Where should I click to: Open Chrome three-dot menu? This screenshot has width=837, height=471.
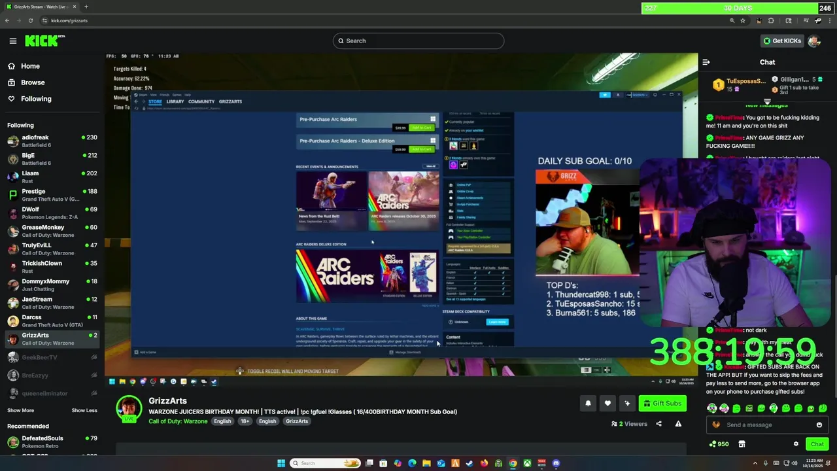point(830,20)
